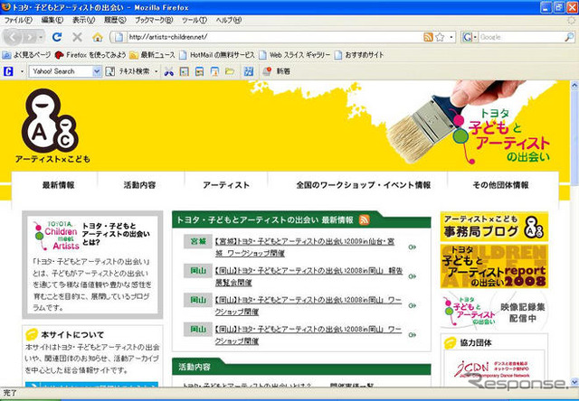Click the green arrow next to 宮城 entry
This screenshot has width=579, height=401.
coord(413,247)
